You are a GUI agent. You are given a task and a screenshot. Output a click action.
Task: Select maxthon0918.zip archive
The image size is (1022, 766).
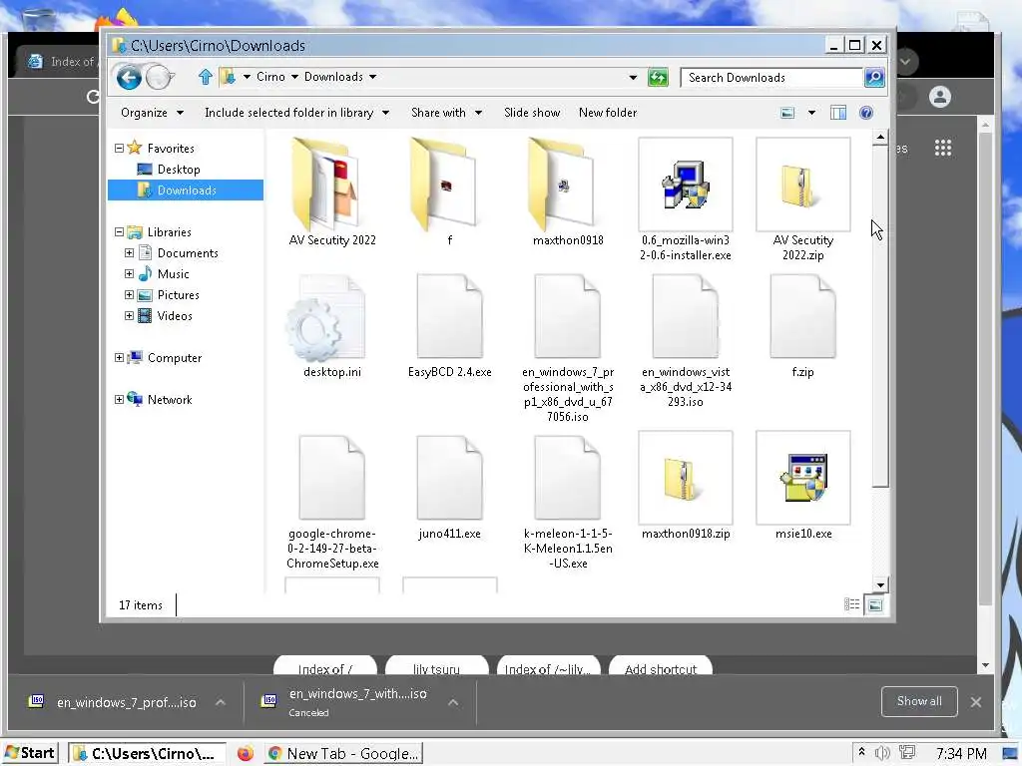(685, 486)
